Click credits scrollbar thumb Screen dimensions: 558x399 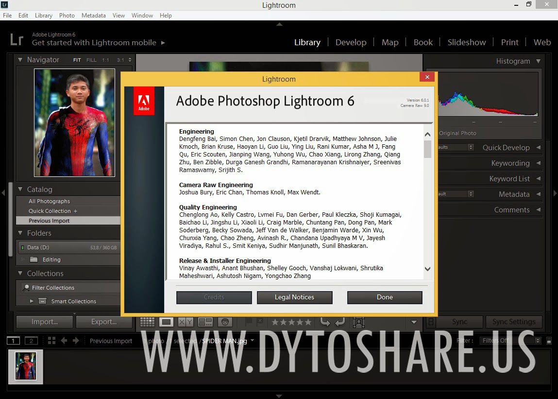coord(428,149)
